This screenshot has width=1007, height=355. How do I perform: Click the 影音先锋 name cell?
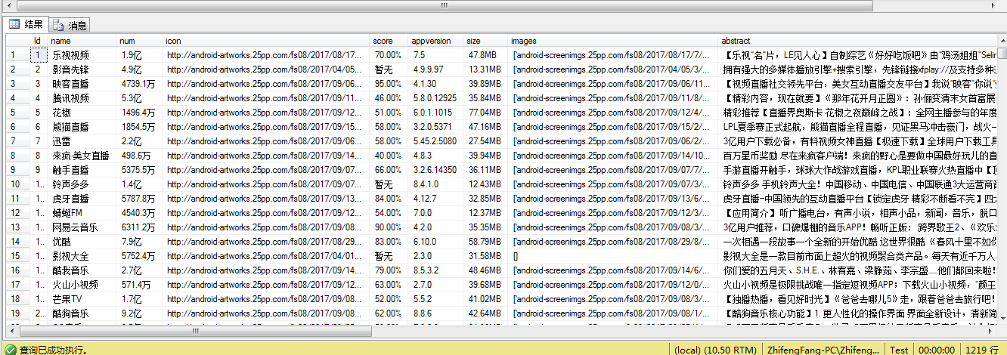click(x=82, y=69)
